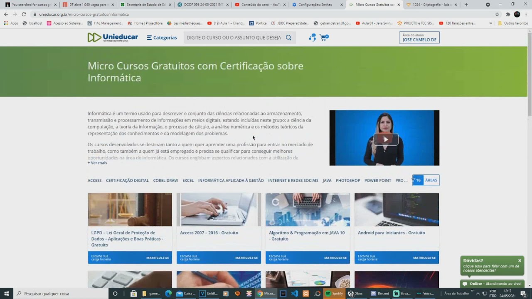Filter by COREL DRAW area
The image size is (532, 299).
tap(165, 180)
